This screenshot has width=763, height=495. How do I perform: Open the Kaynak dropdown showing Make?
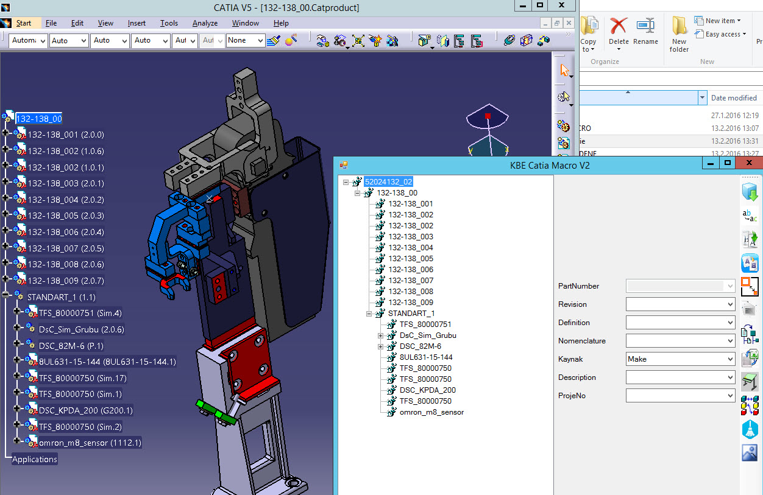(x=730, y=359)
